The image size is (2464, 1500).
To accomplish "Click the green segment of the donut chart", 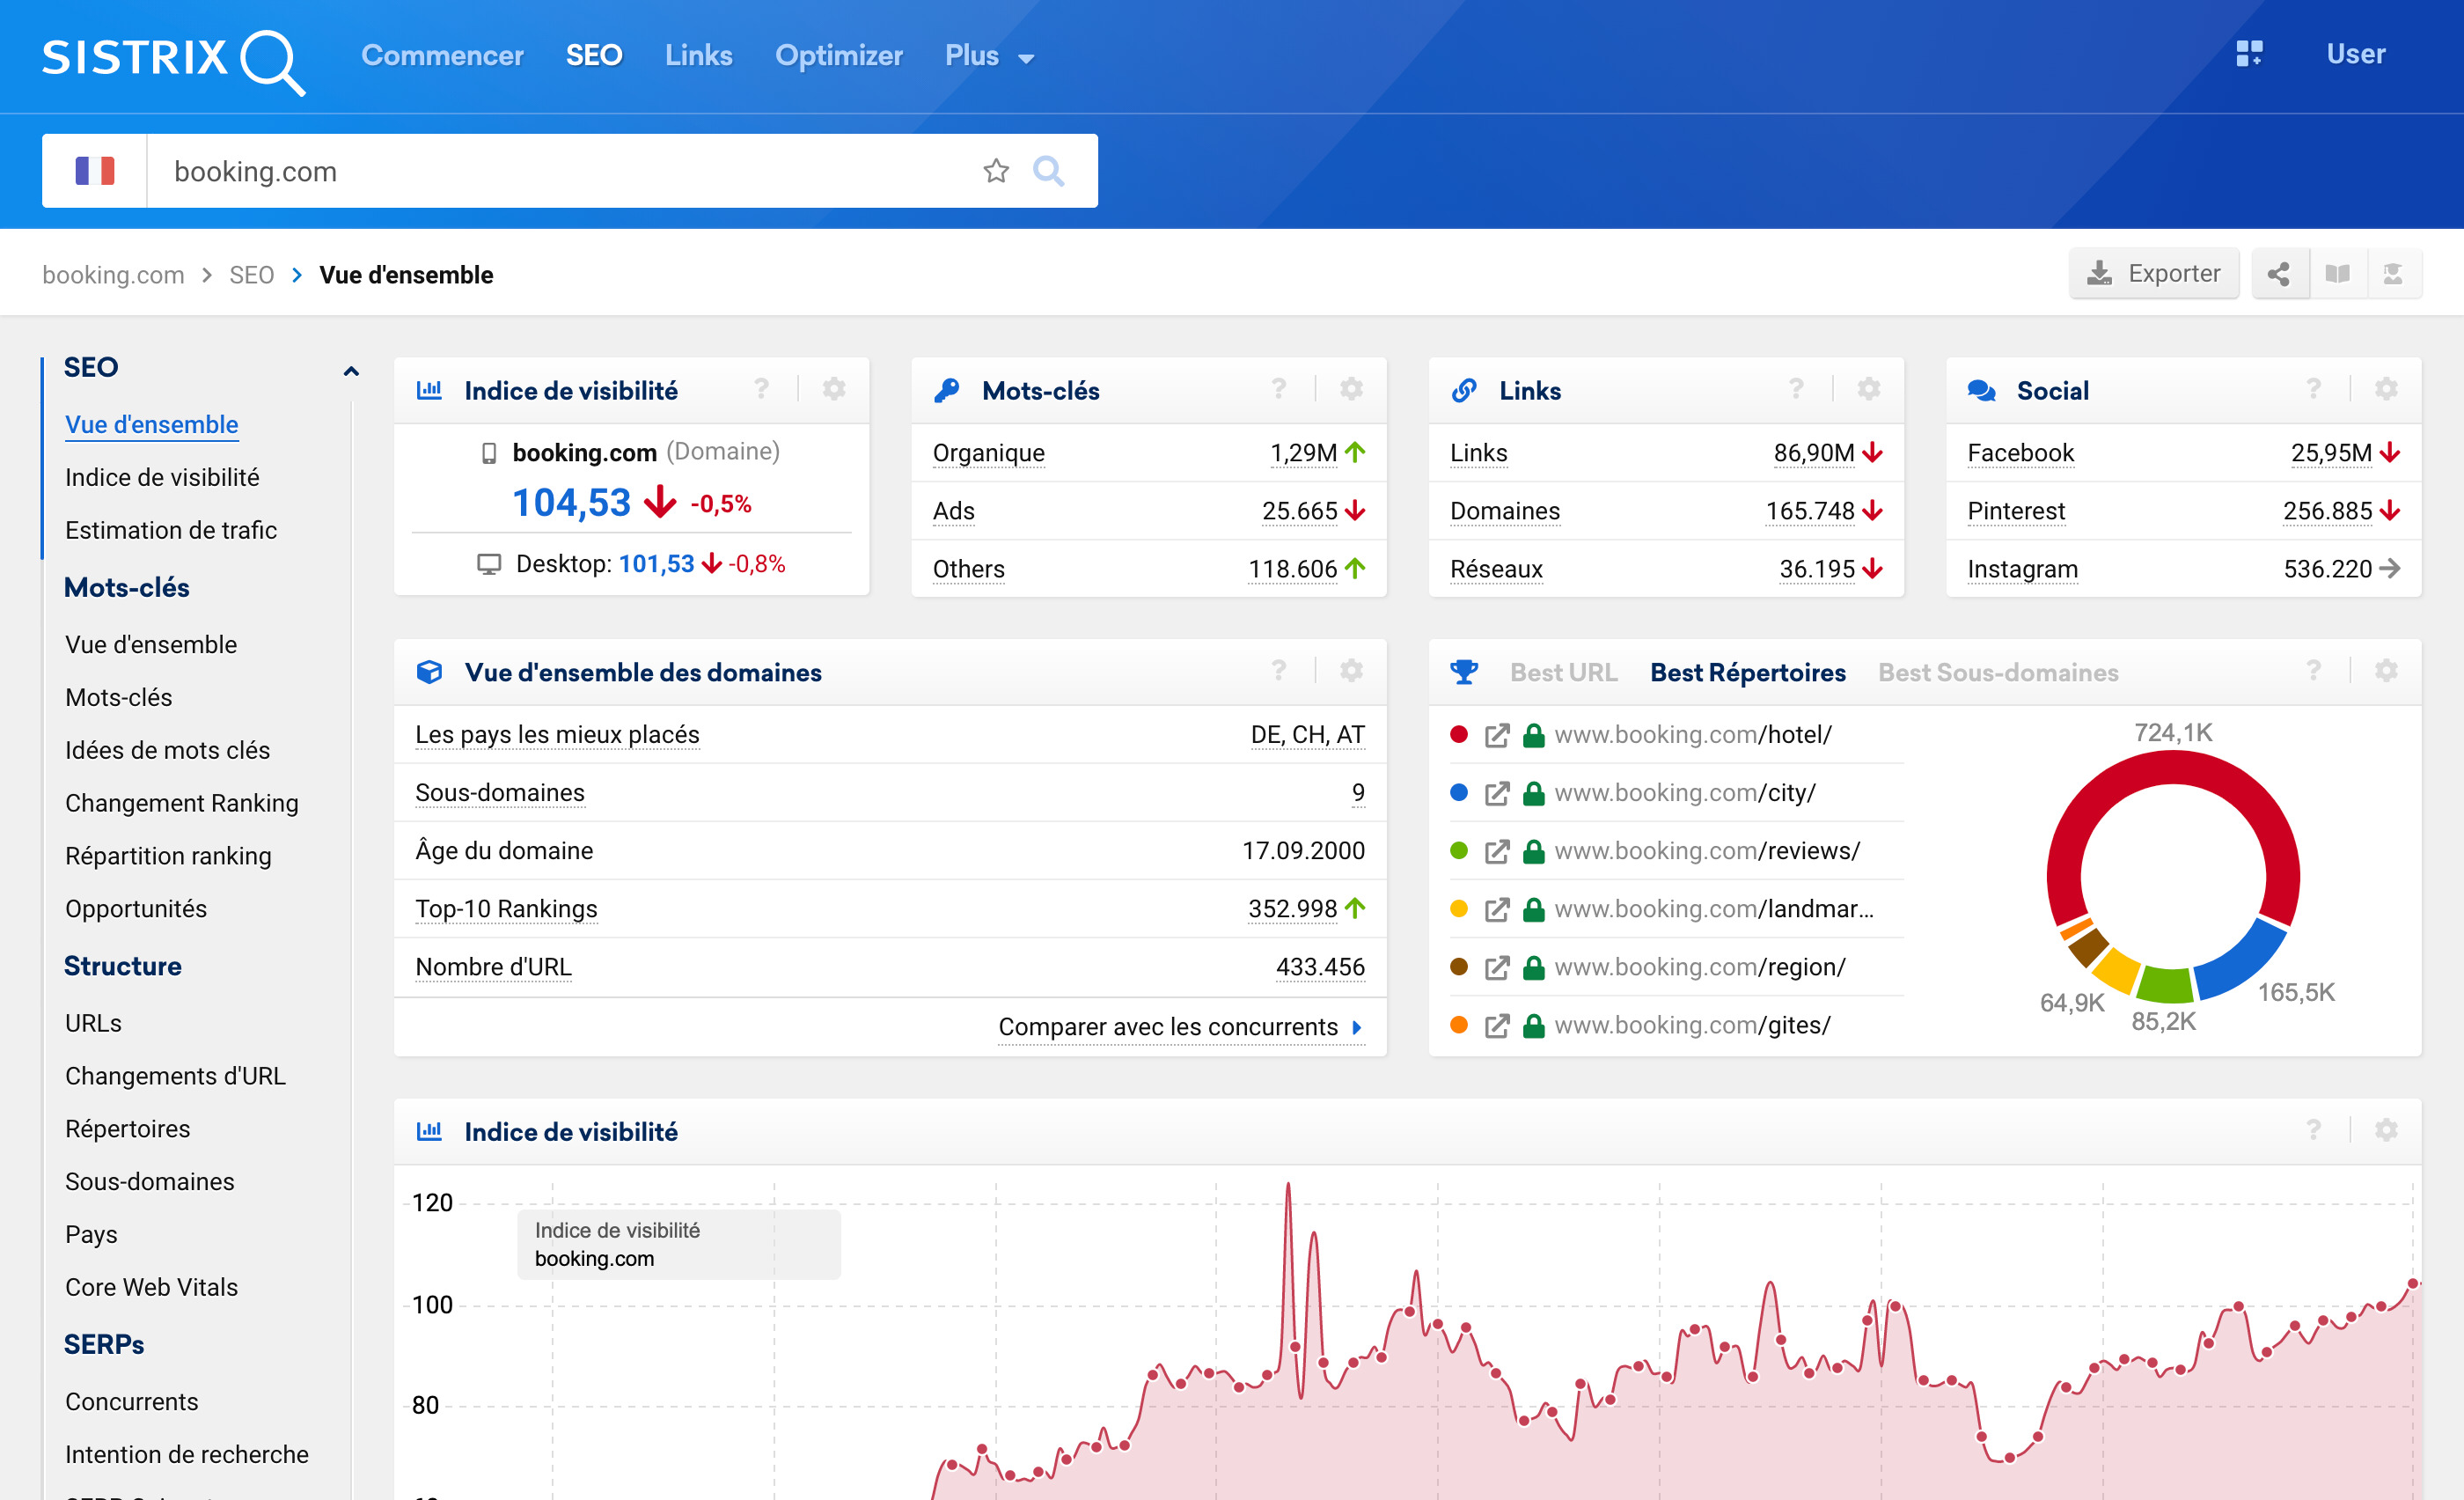I will point(2166,985).
